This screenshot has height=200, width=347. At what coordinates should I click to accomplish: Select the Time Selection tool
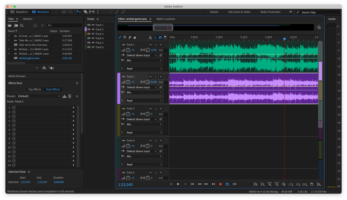[98, 12]
